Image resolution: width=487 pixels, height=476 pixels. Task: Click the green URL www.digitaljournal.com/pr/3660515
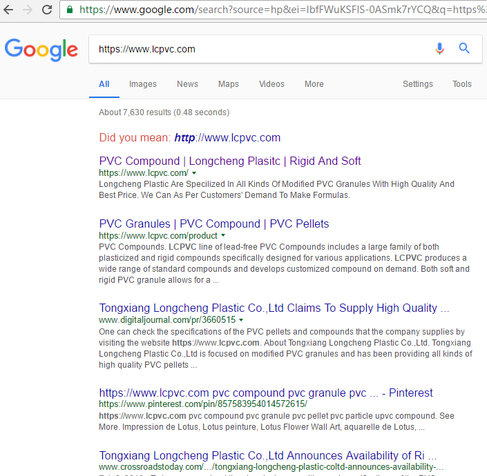(167, 319)
